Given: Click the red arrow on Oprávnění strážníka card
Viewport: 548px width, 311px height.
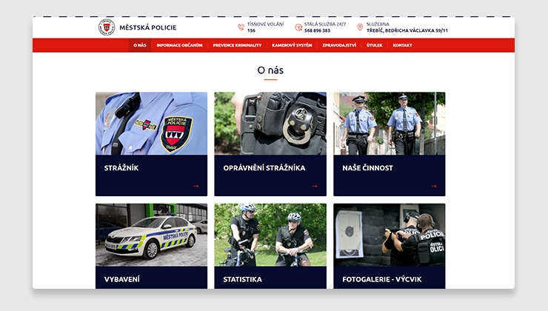Looking at the screenshot, I should [315, 187].
